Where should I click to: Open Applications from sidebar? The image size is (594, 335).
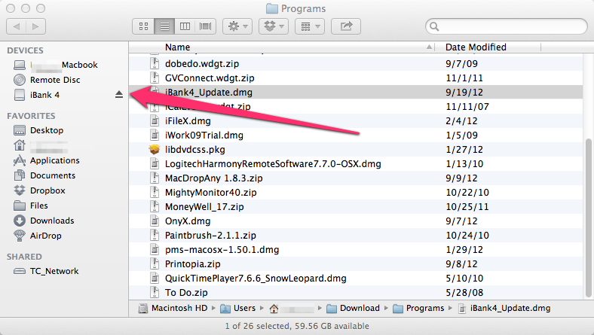coord(47,160)
